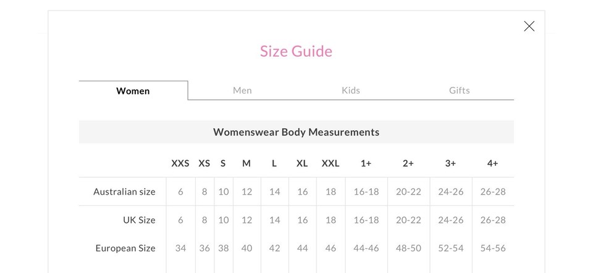The height and width of the screenshot is (273, 593).
Task: Select the XXS column header
Action: point(180,163)
